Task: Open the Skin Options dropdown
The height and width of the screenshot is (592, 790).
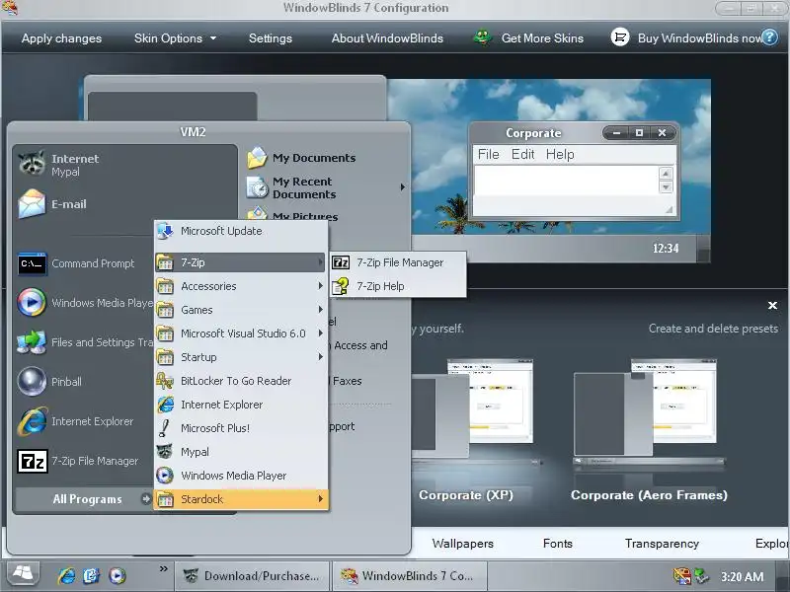Action: coord(175,38)
